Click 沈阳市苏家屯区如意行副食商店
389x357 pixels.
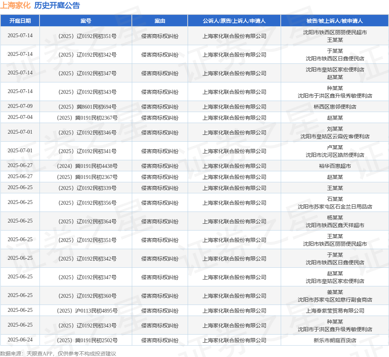335,300
